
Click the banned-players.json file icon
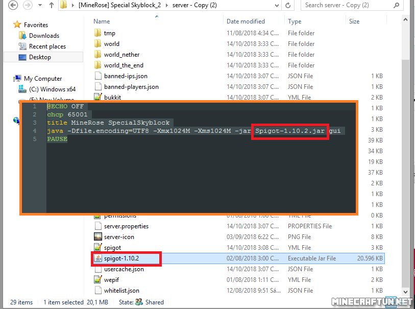pos(98,87)
